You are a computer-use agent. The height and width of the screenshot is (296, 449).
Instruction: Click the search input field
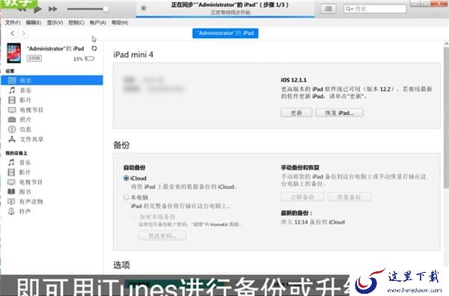tap(375, 9)
